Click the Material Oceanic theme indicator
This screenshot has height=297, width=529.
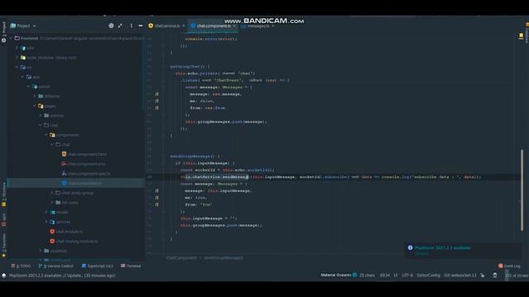pyautogui.click(x=336, y=275)
